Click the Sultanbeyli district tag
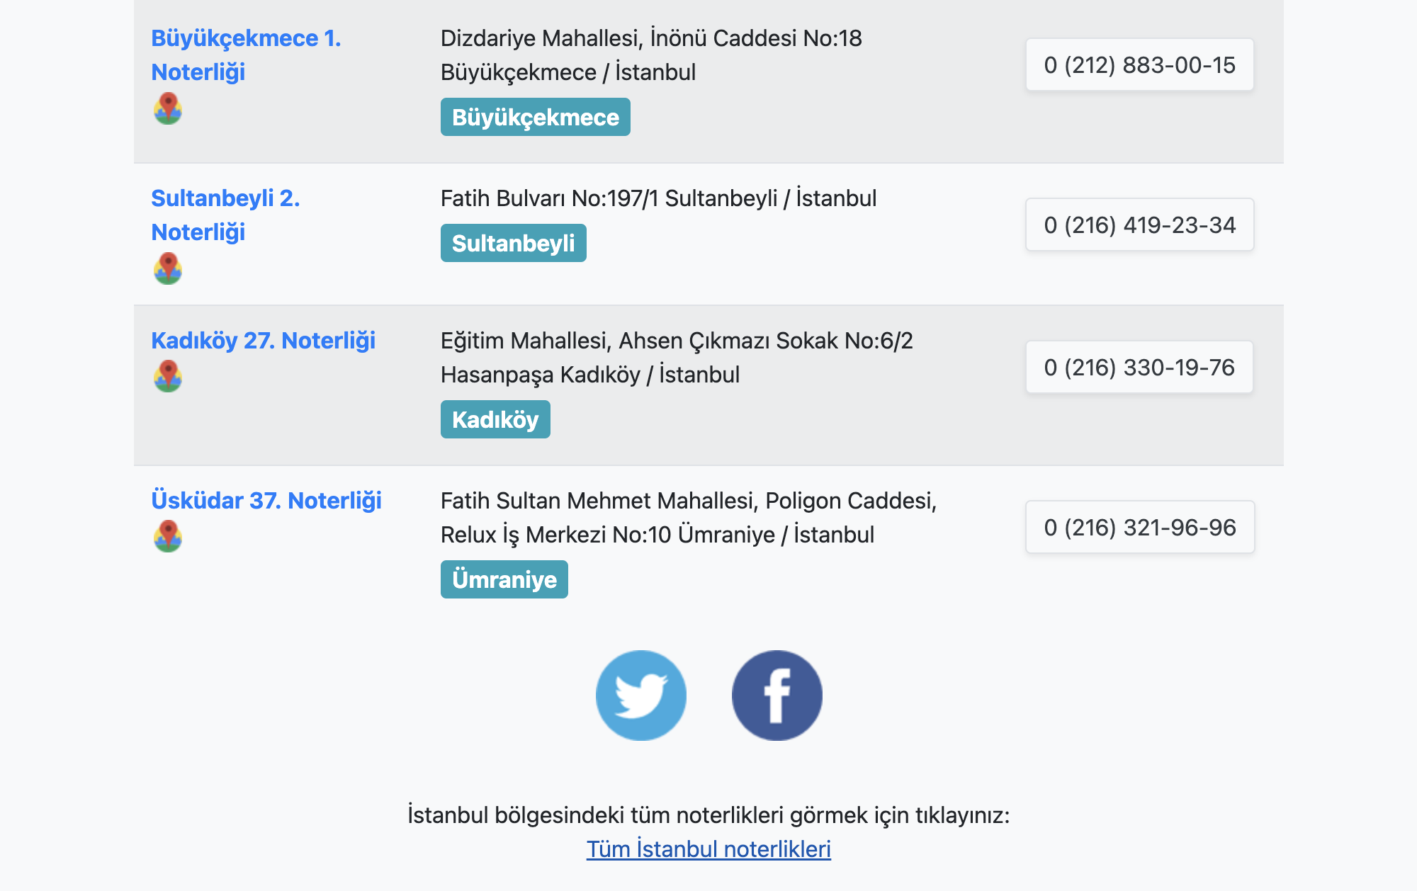 [514, 243]
